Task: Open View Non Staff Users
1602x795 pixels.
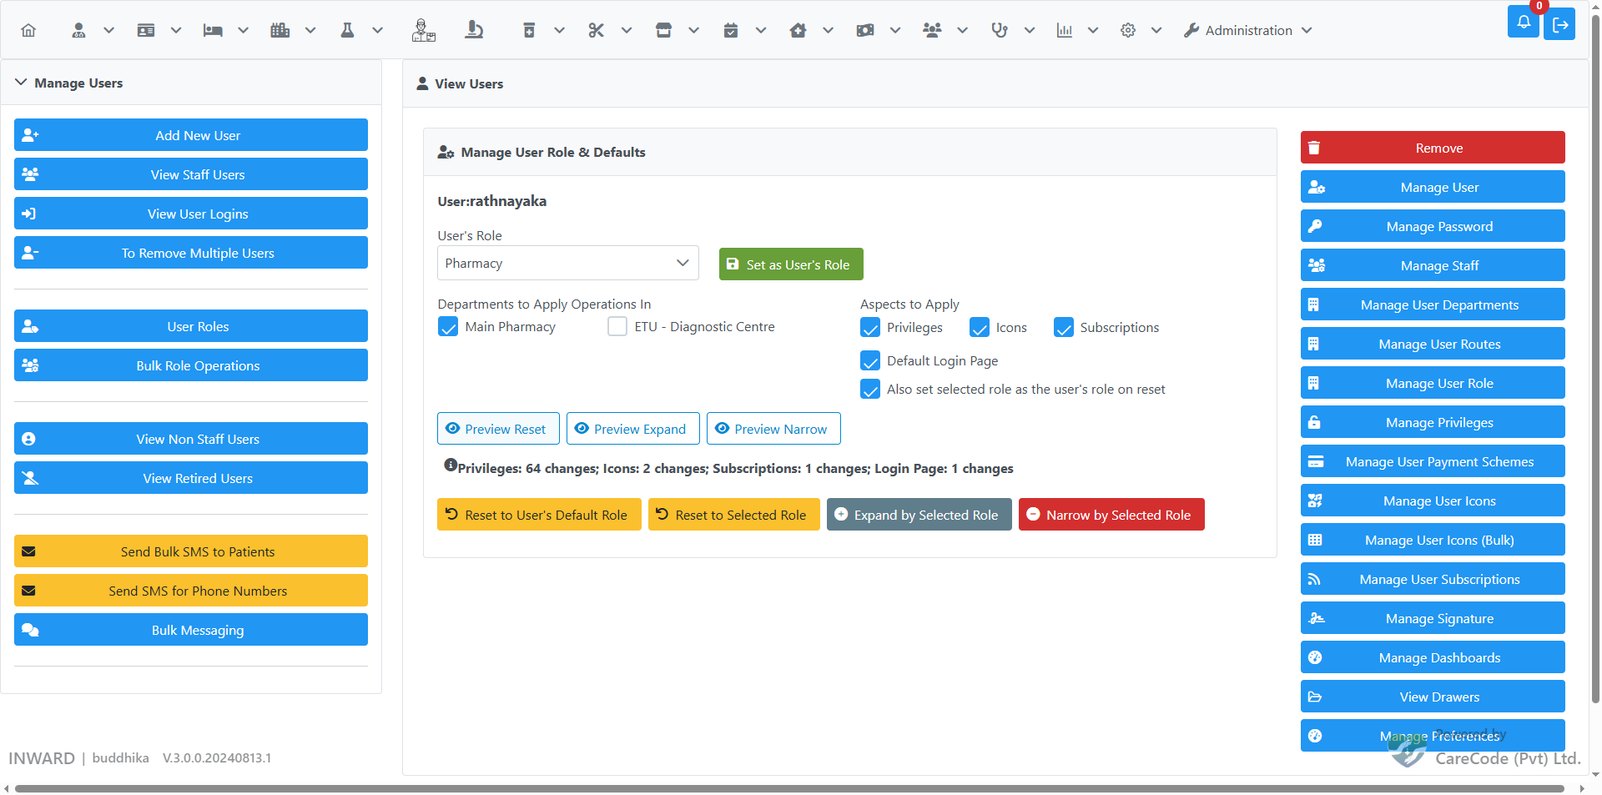Action: point(191,439)
